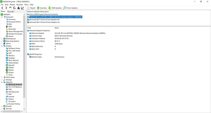The image size is (211, 113).
Task: Switch to the Menu tab
Action: point(3,11)
